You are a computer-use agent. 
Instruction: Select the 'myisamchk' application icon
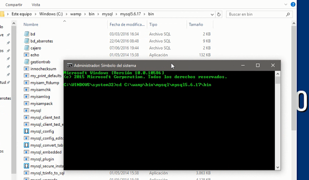click(x=27, y=90)
